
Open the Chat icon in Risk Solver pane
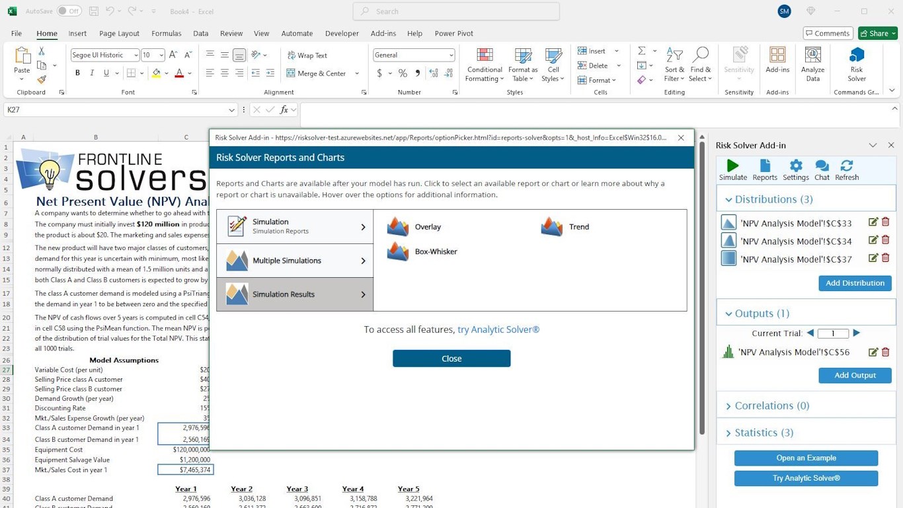coord(822,170)
